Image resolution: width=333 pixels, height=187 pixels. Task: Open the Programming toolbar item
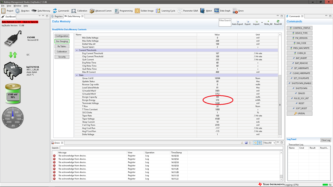[x=123, y=11]
